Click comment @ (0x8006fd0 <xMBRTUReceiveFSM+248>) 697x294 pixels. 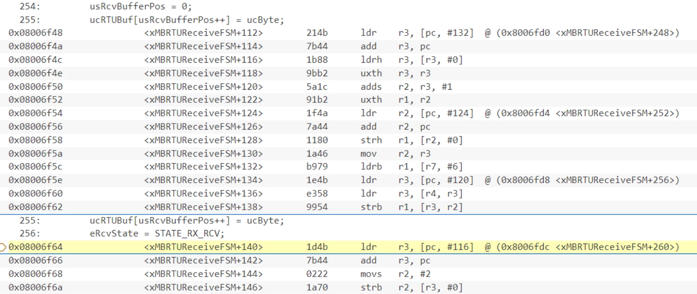tap(582, 33)
